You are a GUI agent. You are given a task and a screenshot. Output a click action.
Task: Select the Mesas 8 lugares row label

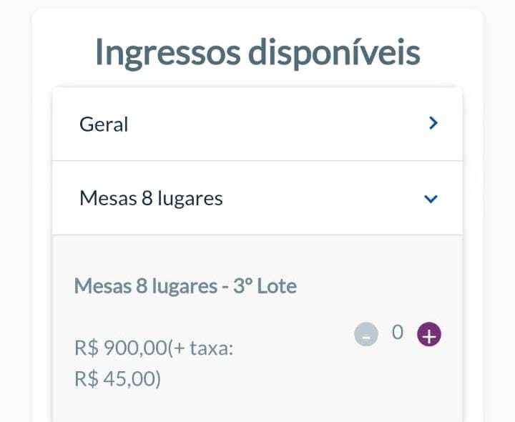pos(151,199)
